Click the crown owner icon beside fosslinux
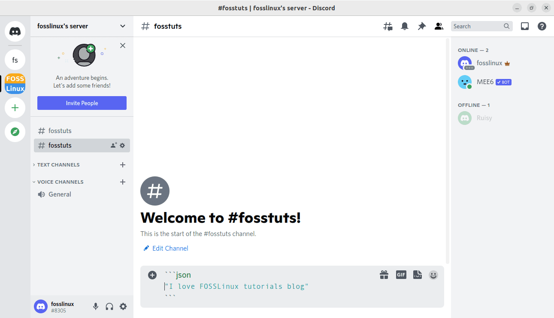 pos(507,64)
